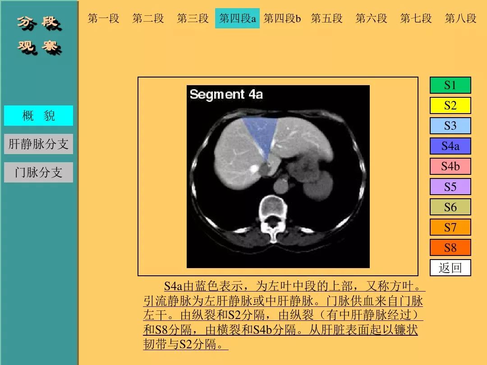Select the yellow S2 segment swatch

[450, 105]
